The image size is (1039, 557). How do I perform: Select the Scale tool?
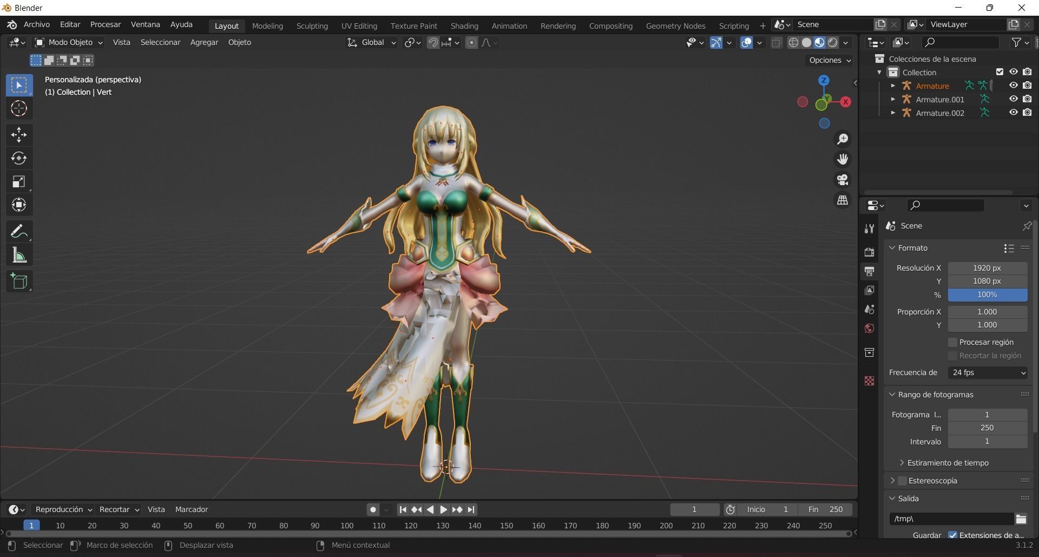(19, 181)
